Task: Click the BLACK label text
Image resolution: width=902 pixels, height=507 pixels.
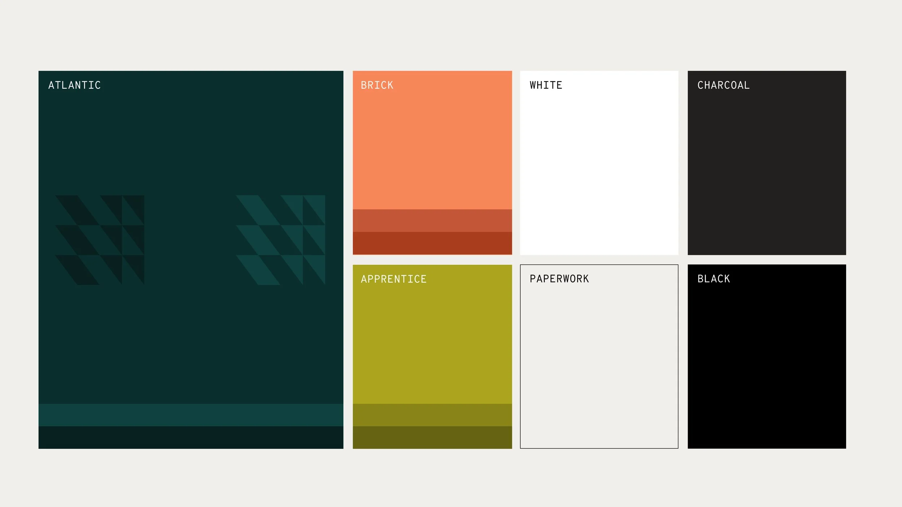Action: coord(714,279)
